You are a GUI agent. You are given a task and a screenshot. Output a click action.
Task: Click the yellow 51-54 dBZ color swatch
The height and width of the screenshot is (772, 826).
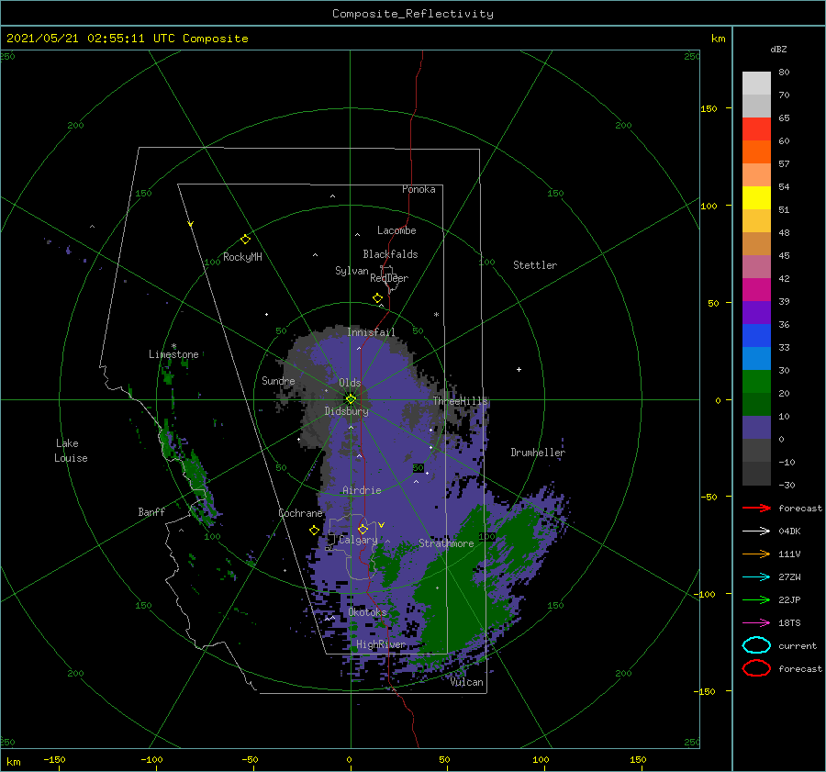click(756, 197)
